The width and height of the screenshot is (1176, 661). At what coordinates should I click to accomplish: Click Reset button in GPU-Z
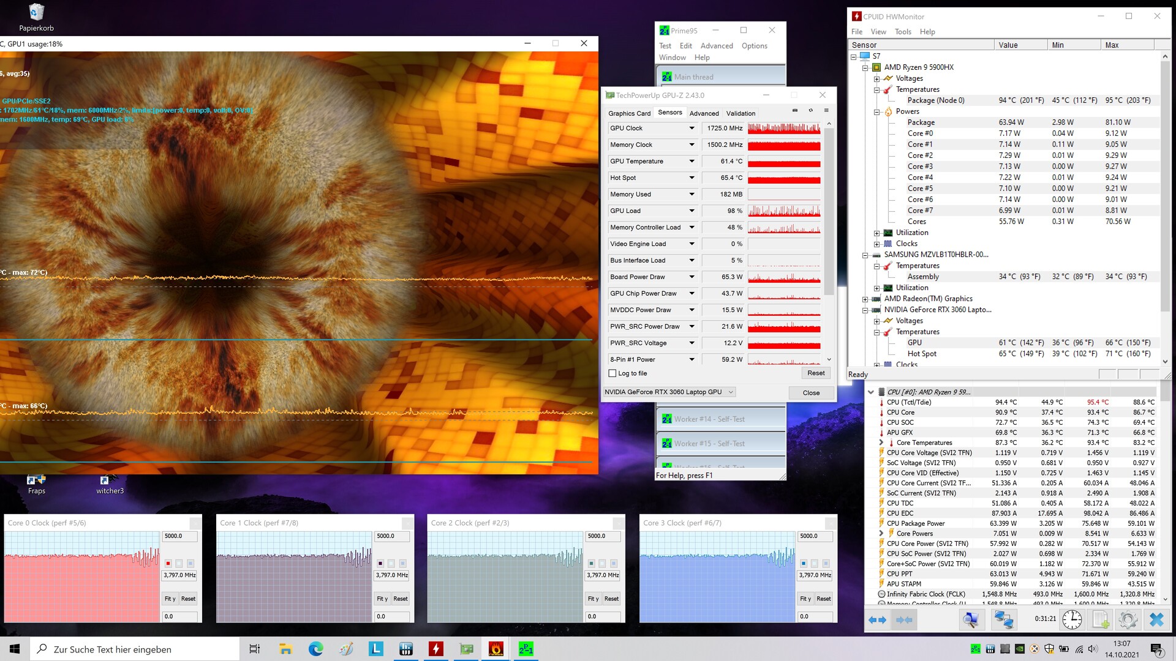pyautogui.click(x=816, y=373)
